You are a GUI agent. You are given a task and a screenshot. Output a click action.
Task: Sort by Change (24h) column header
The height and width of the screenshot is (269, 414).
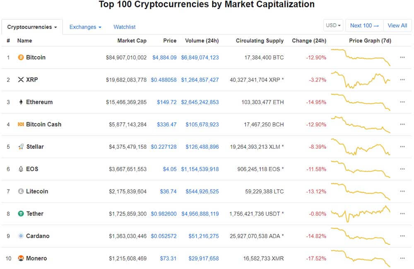coord(309,40)
